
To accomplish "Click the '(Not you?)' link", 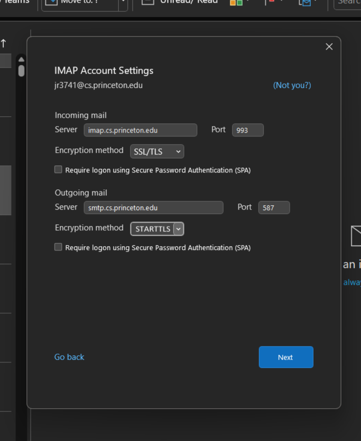I will [x=292, y=85].
